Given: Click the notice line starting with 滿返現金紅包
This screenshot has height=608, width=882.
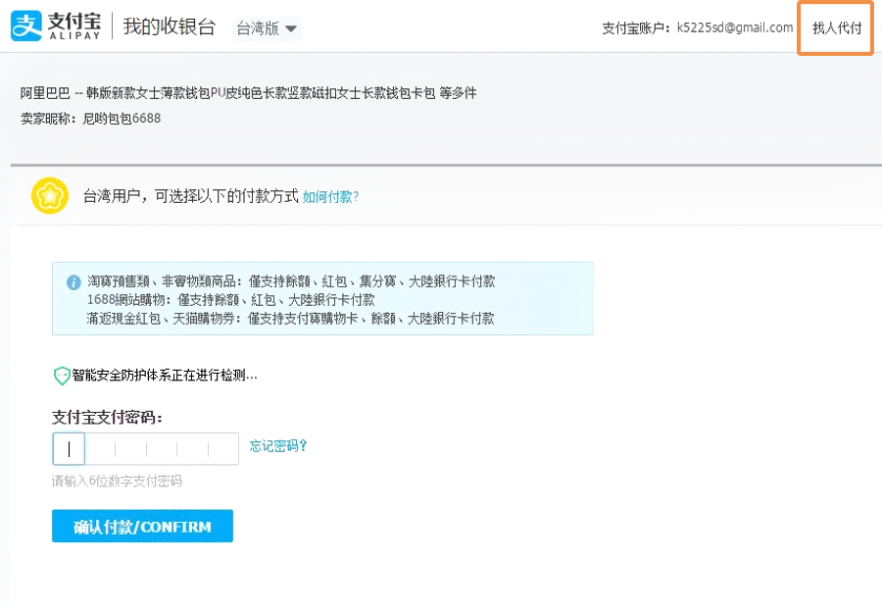Looking at the screenshot, I should (x=290, y=318).
